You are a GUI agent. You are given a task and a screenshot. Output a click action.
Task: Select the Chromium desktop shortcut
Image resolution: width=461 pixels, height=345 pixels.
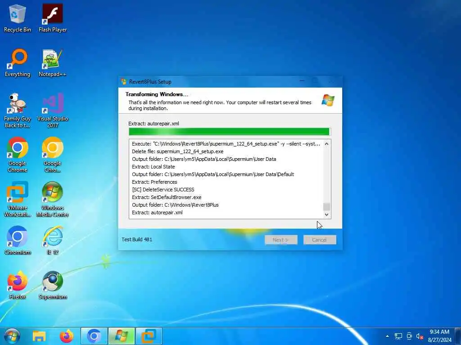[x=18, y=241]
